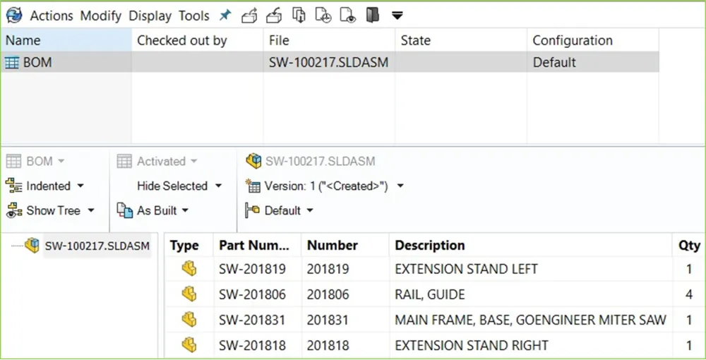Open the Indented BOM view dropdown

tap(47, 186)
